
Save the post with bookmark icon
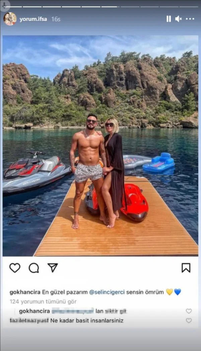pyautogui.click(x=186, y=268)
